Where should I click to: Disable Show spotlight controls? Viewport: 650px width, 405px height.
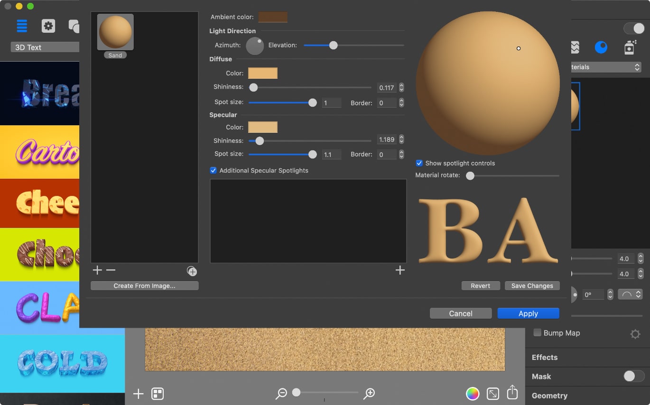click(419, 163)
